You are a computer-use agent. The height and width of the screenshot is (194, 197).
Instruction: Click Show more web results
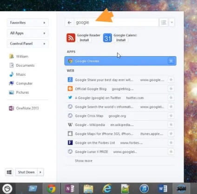[84, 161]
